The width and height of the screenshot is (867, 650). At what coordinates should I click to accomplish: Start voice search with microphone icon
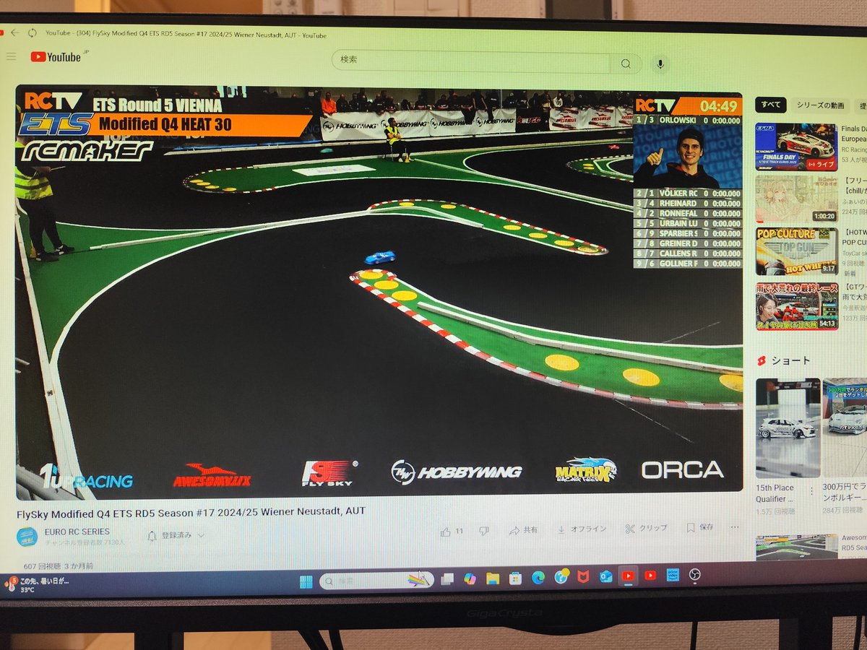[660, 64]
